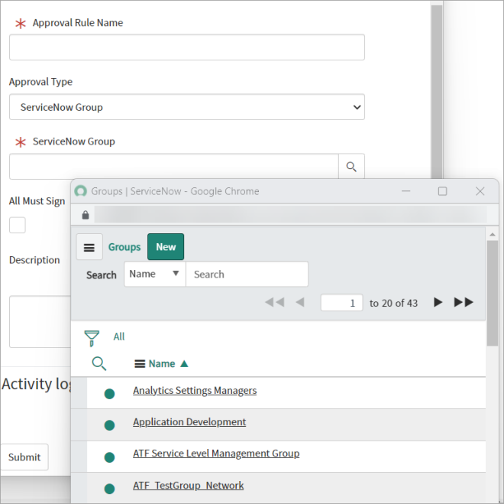Go to next page arrow
504x504 pixels.
coord(438,303)
